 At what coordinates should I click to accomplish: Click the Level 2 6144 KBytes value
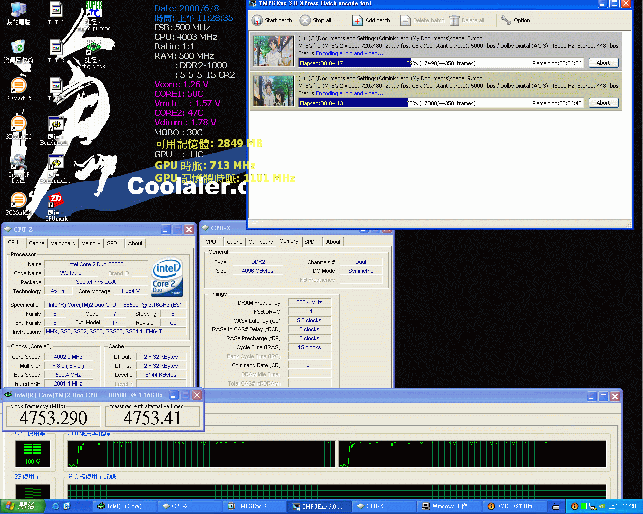pos(161,375)
